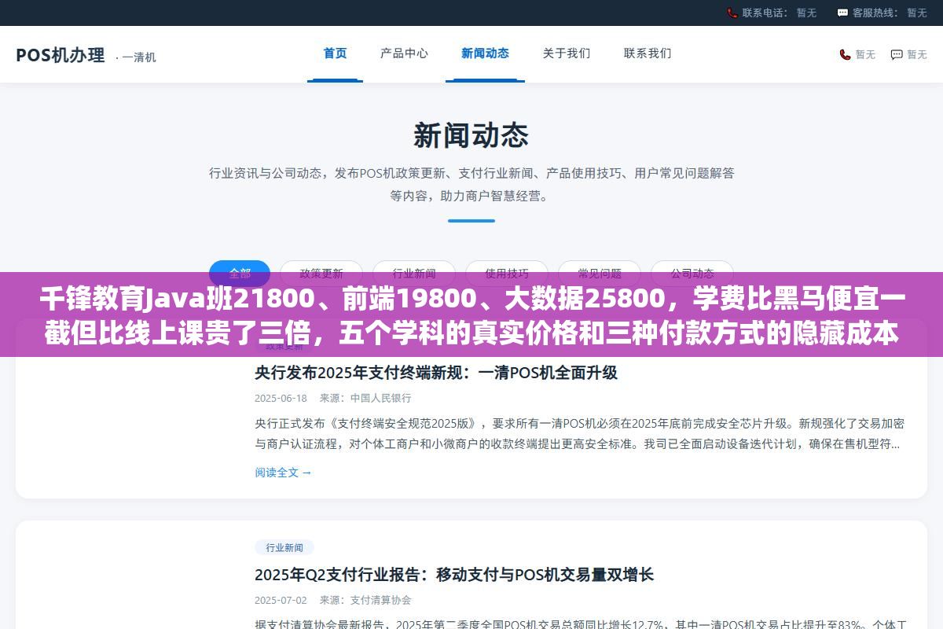The height and width of the screenshot is (629, 943).
Task: Click the date 2025-06-18
Action: point(281,398)
